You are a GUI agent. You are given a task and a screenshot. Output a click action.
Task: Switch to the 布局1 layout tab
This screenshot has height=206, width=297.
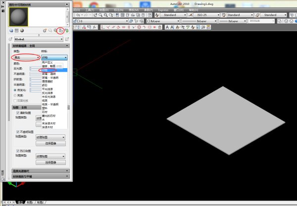(30, 203)
